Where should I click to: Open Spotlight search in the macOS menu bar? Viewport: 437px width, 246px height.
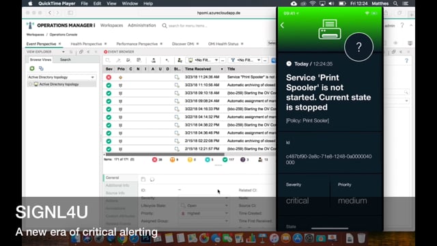pyautogui.click(x=395, y=3)
